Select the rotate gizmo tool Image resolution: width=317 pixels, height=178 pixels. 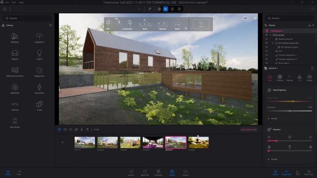point(172,9)
